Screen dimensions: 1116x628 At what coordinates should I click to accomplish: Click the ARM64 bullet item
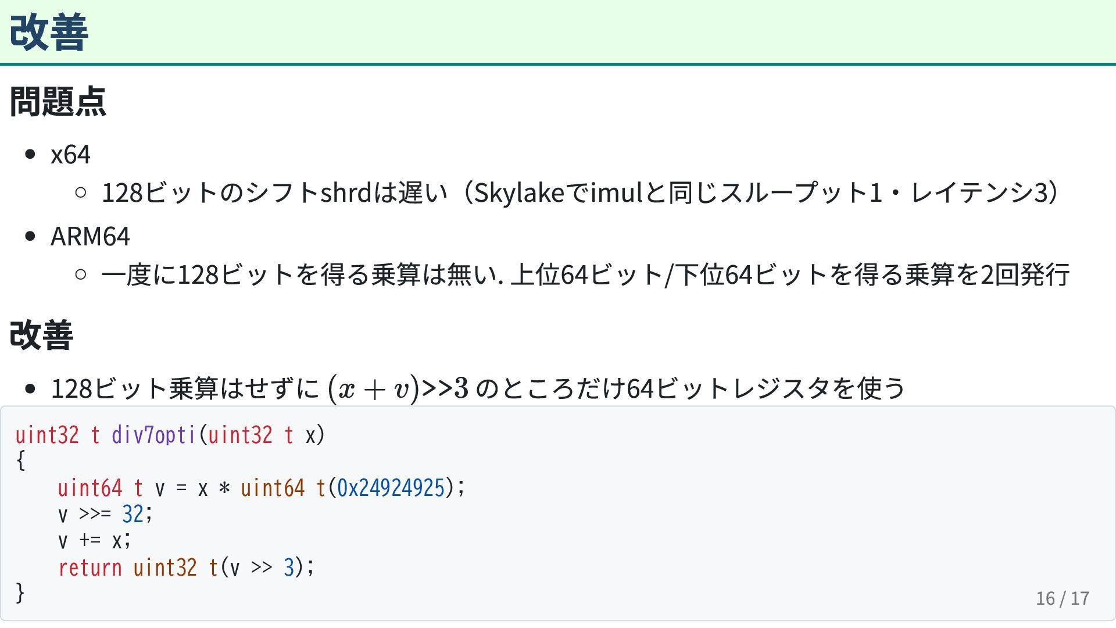[x=90, y=236]
